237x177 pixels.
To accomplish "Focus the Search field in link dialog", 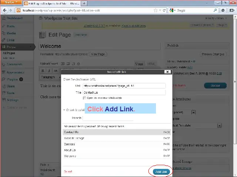I will tap(108, 118).
